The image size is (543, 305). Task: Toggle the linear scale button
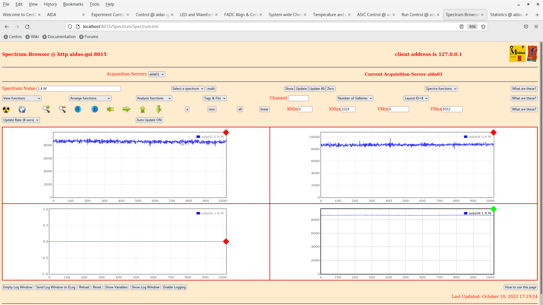coord(264,109)
